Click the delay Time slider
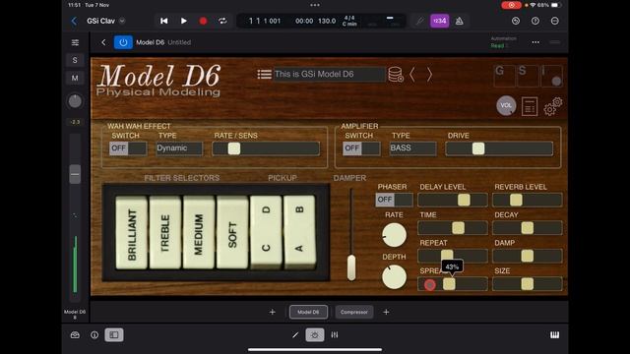Screen dimensions: 630x354 pos(453,228)
